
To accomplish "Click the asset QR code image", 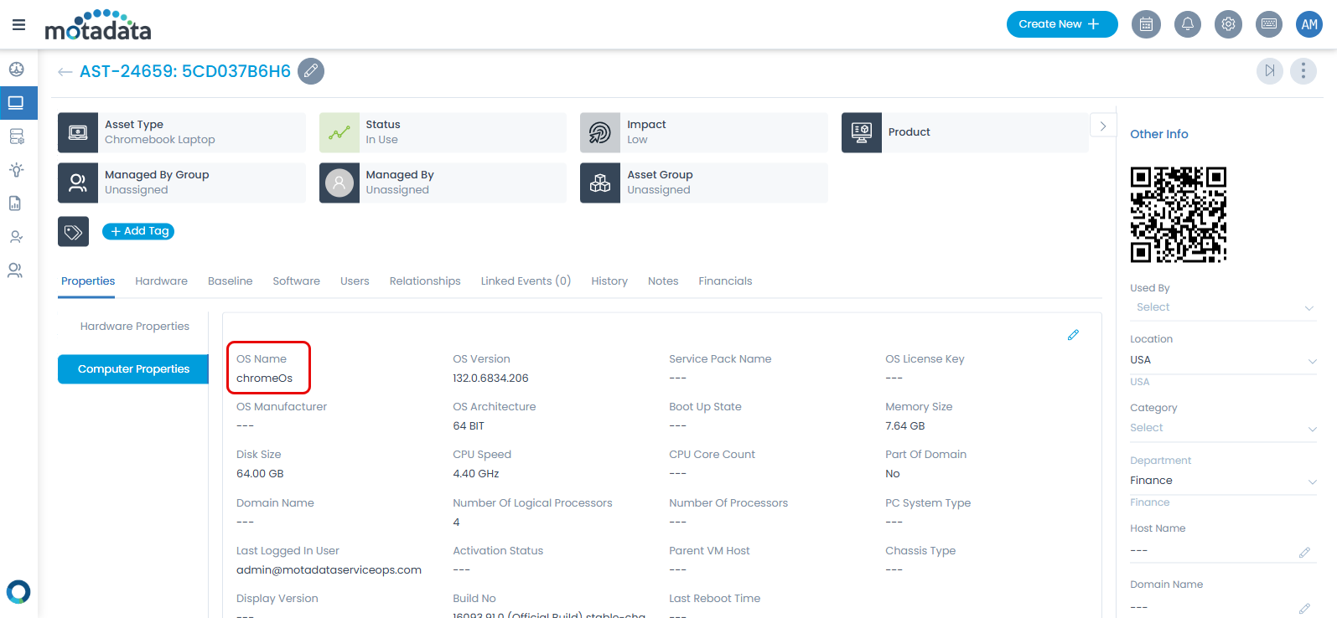I will click(x=1178, y=214).
